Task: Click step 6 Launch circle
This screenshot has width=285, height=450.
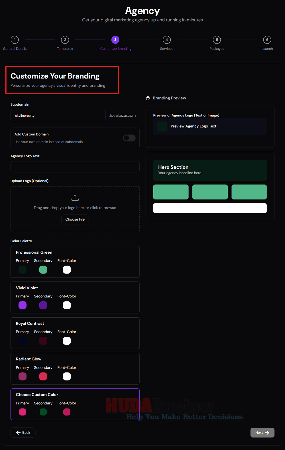Action: click(267, 40)
